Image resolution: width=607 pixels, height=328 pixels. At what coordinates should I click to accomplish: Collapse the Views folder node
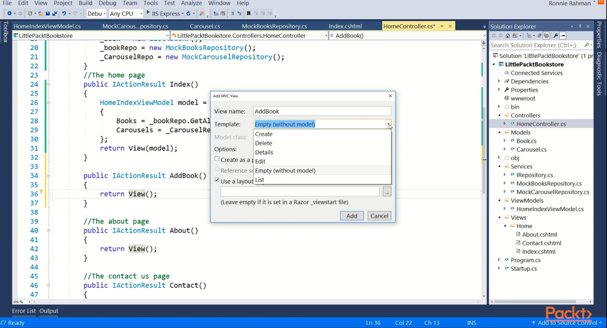pos(499,217)
